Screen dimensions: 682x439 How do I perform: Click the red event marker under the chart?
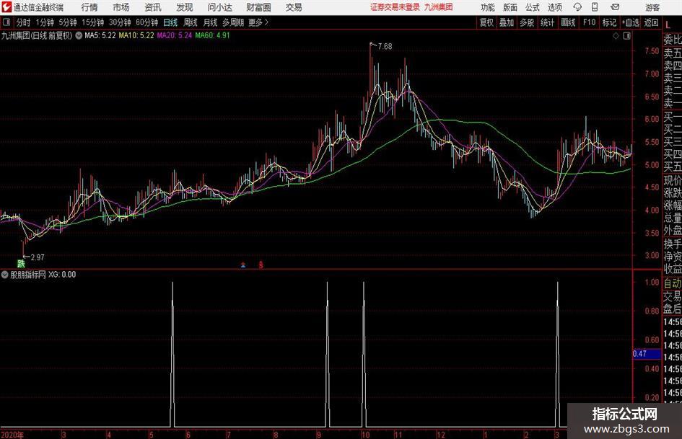click(x=261, y=265)
